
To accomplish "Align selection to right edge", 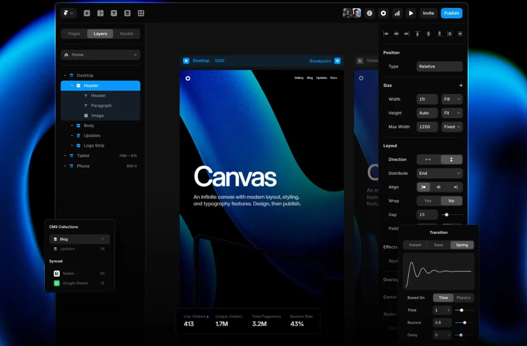I will tap(407, 34).
